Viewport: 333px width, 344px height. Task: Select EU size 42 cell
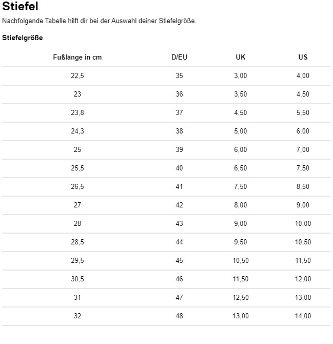179,205
